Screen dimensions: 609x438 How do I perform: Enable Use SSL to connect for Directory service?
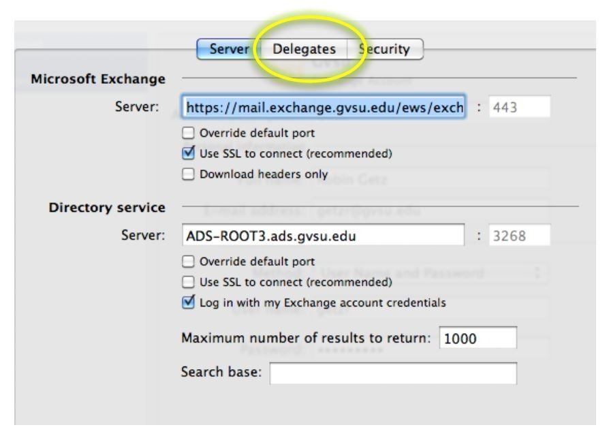pos(188,281)
